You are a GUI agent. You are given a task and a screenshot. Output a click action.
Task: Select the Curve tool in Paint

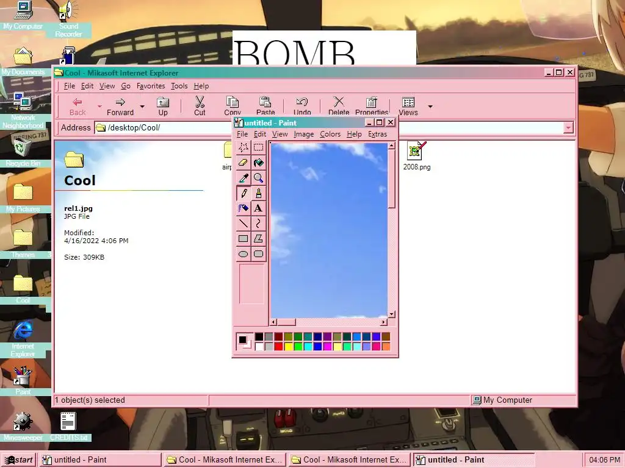coord(258,224)
